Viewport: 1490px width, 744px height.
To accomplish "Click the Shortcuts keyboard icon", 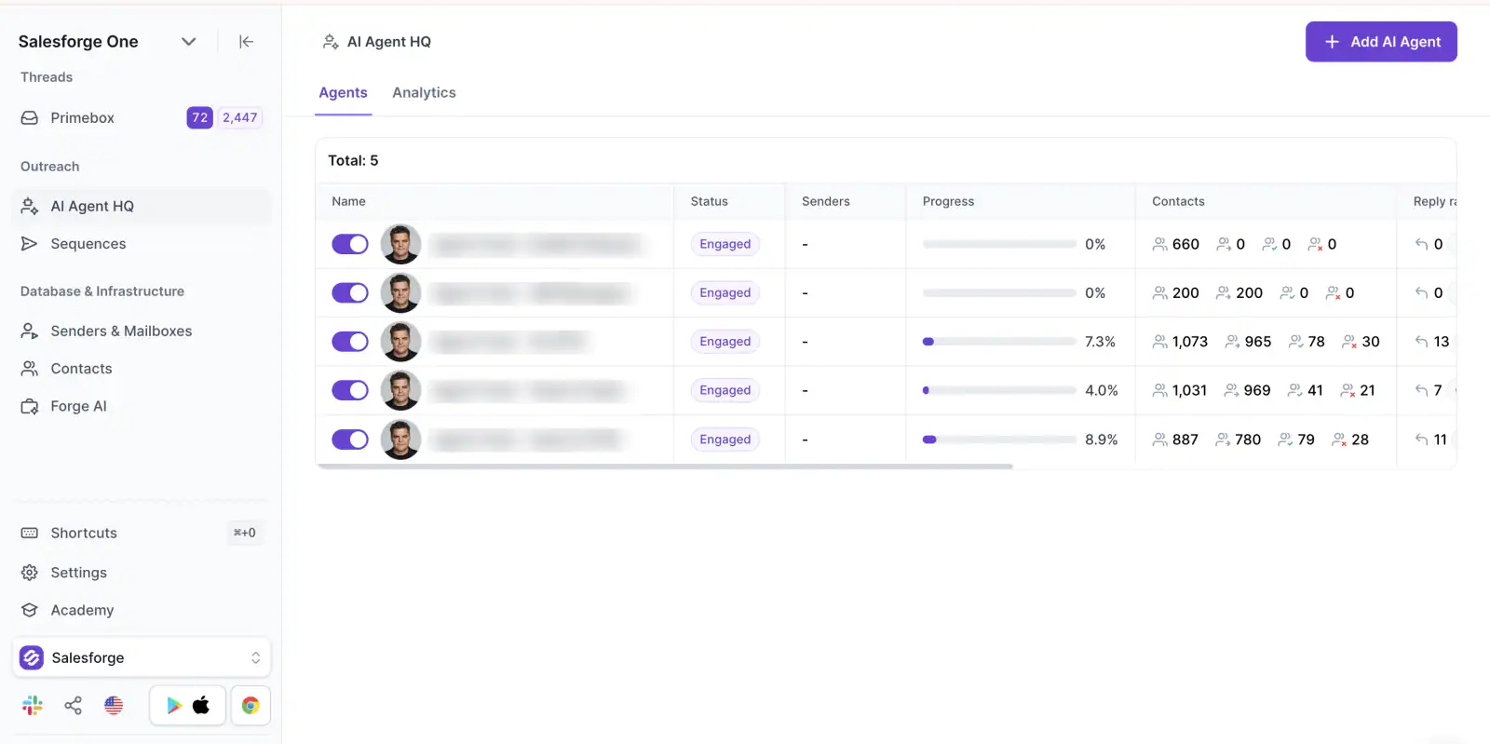I will [x=30, y=534].
